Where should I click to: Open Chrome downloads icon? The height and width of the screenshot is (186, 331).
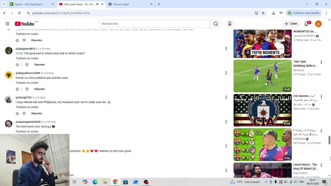point(274,13)
